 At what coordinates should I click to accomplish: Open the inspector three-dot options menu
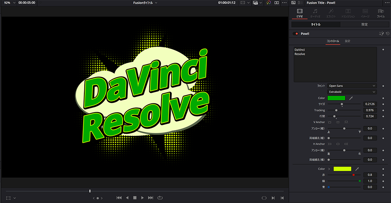pyautogui.click(x=386, y=3)
